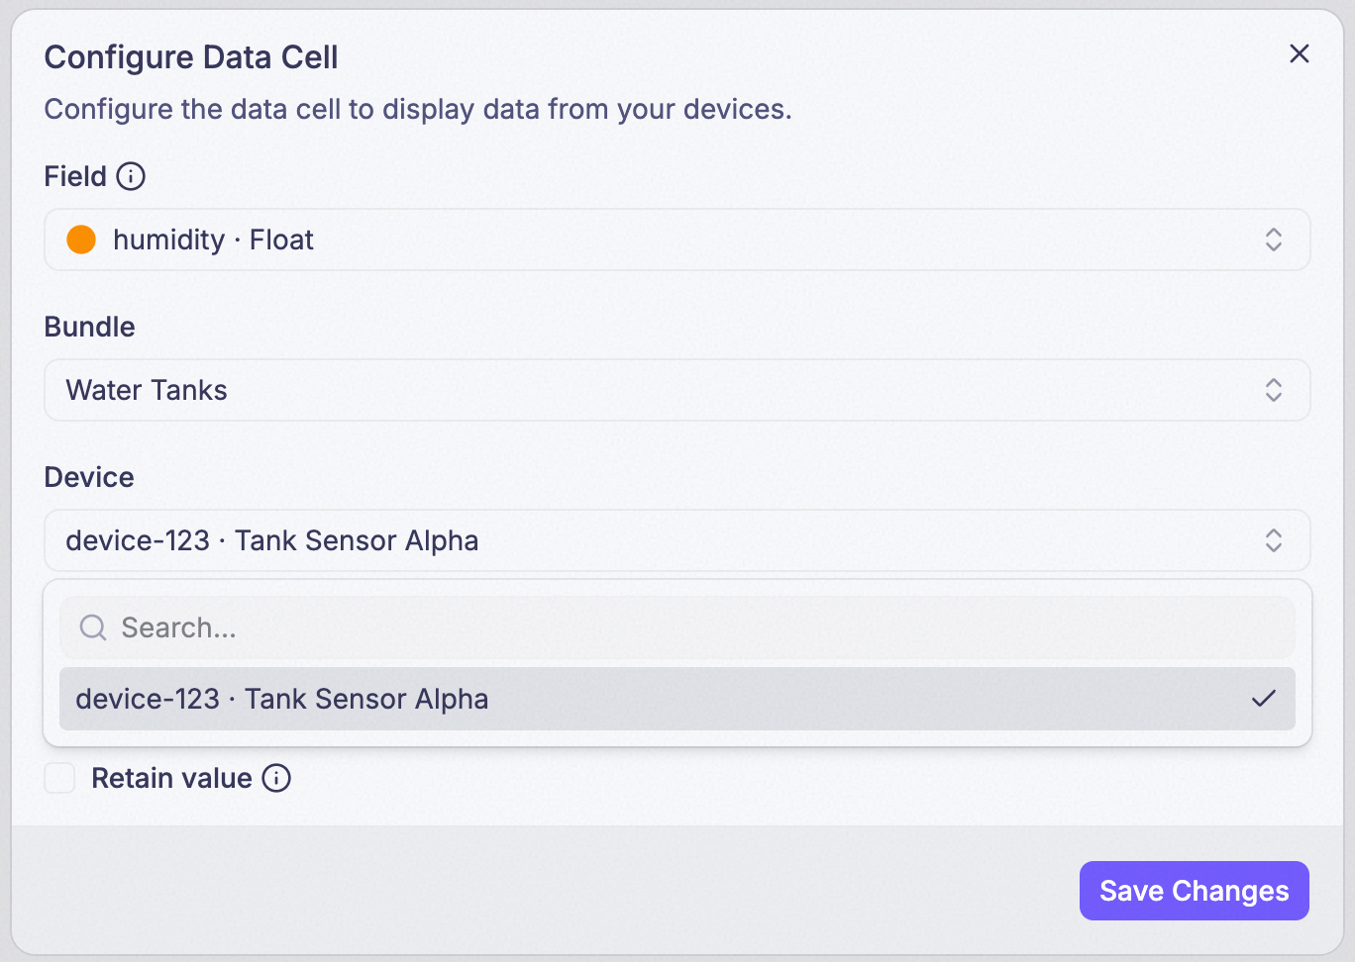Toggle Retain value by its label text
This screenshot has width=1355, height=962.
171,778
